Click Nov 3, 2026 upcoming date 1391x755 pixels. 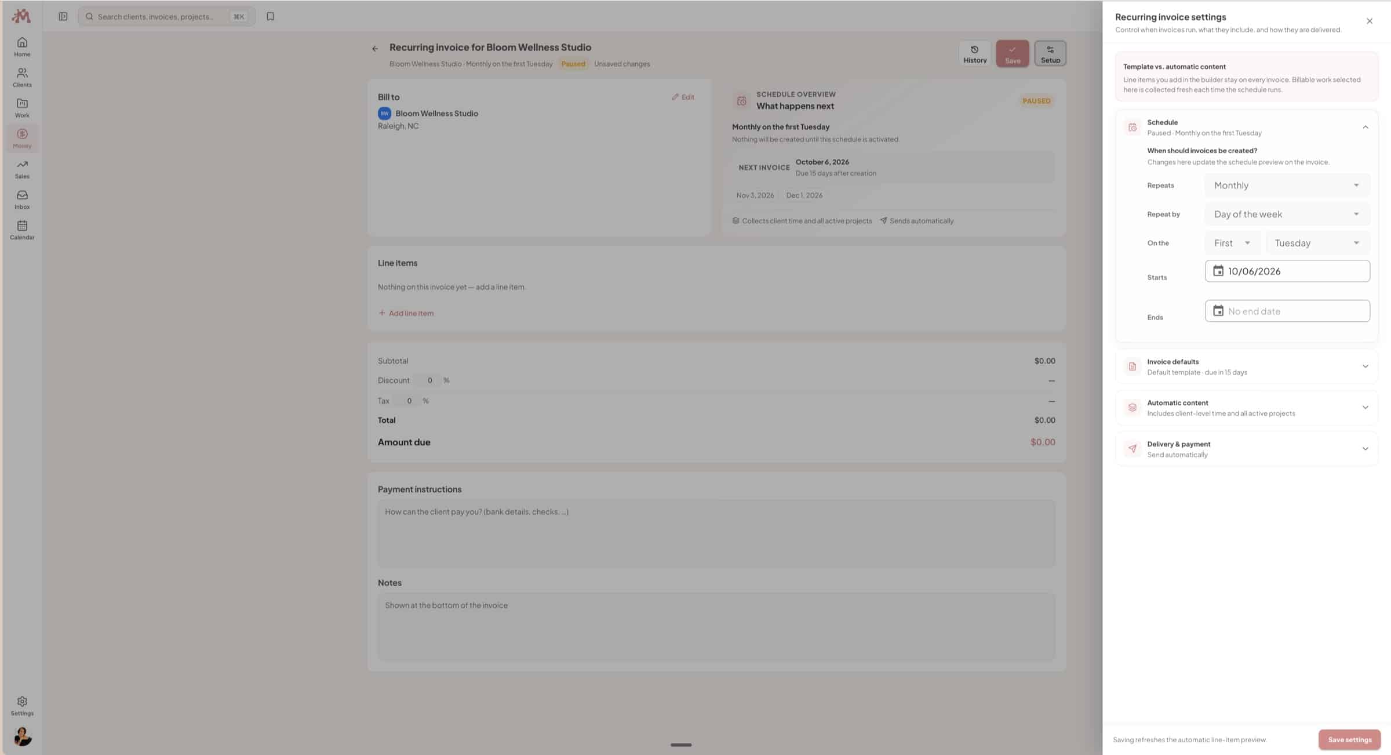click(x=755, y=195)
